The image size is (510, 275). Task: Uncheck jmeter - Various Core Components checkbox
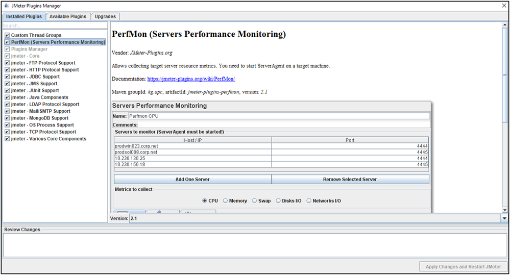pos(7,139)
